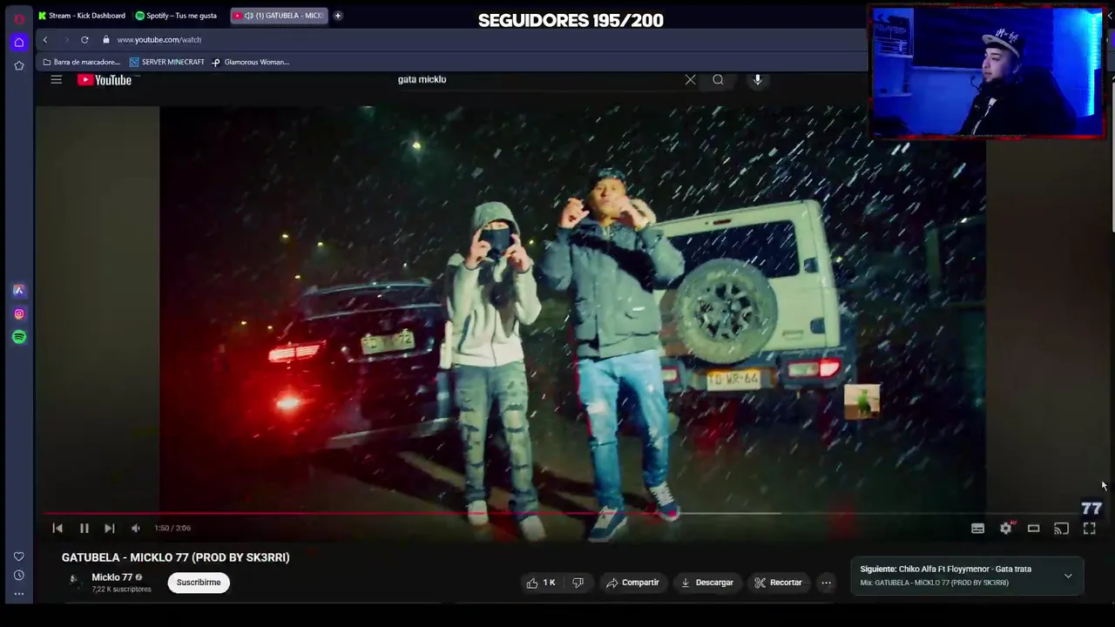
Task: Go to YouTube home via logo
Action: click(x=105, y=80)
